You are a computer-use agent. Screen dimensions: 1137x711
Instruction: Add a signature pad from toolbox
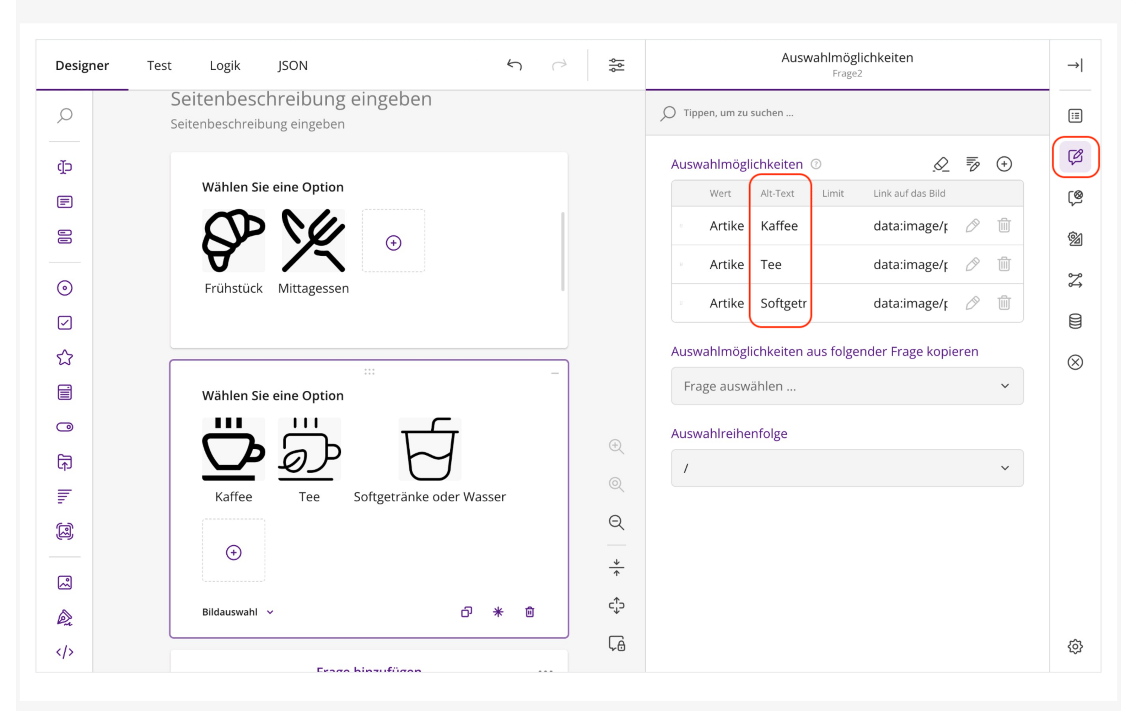(x=65, y=618)
